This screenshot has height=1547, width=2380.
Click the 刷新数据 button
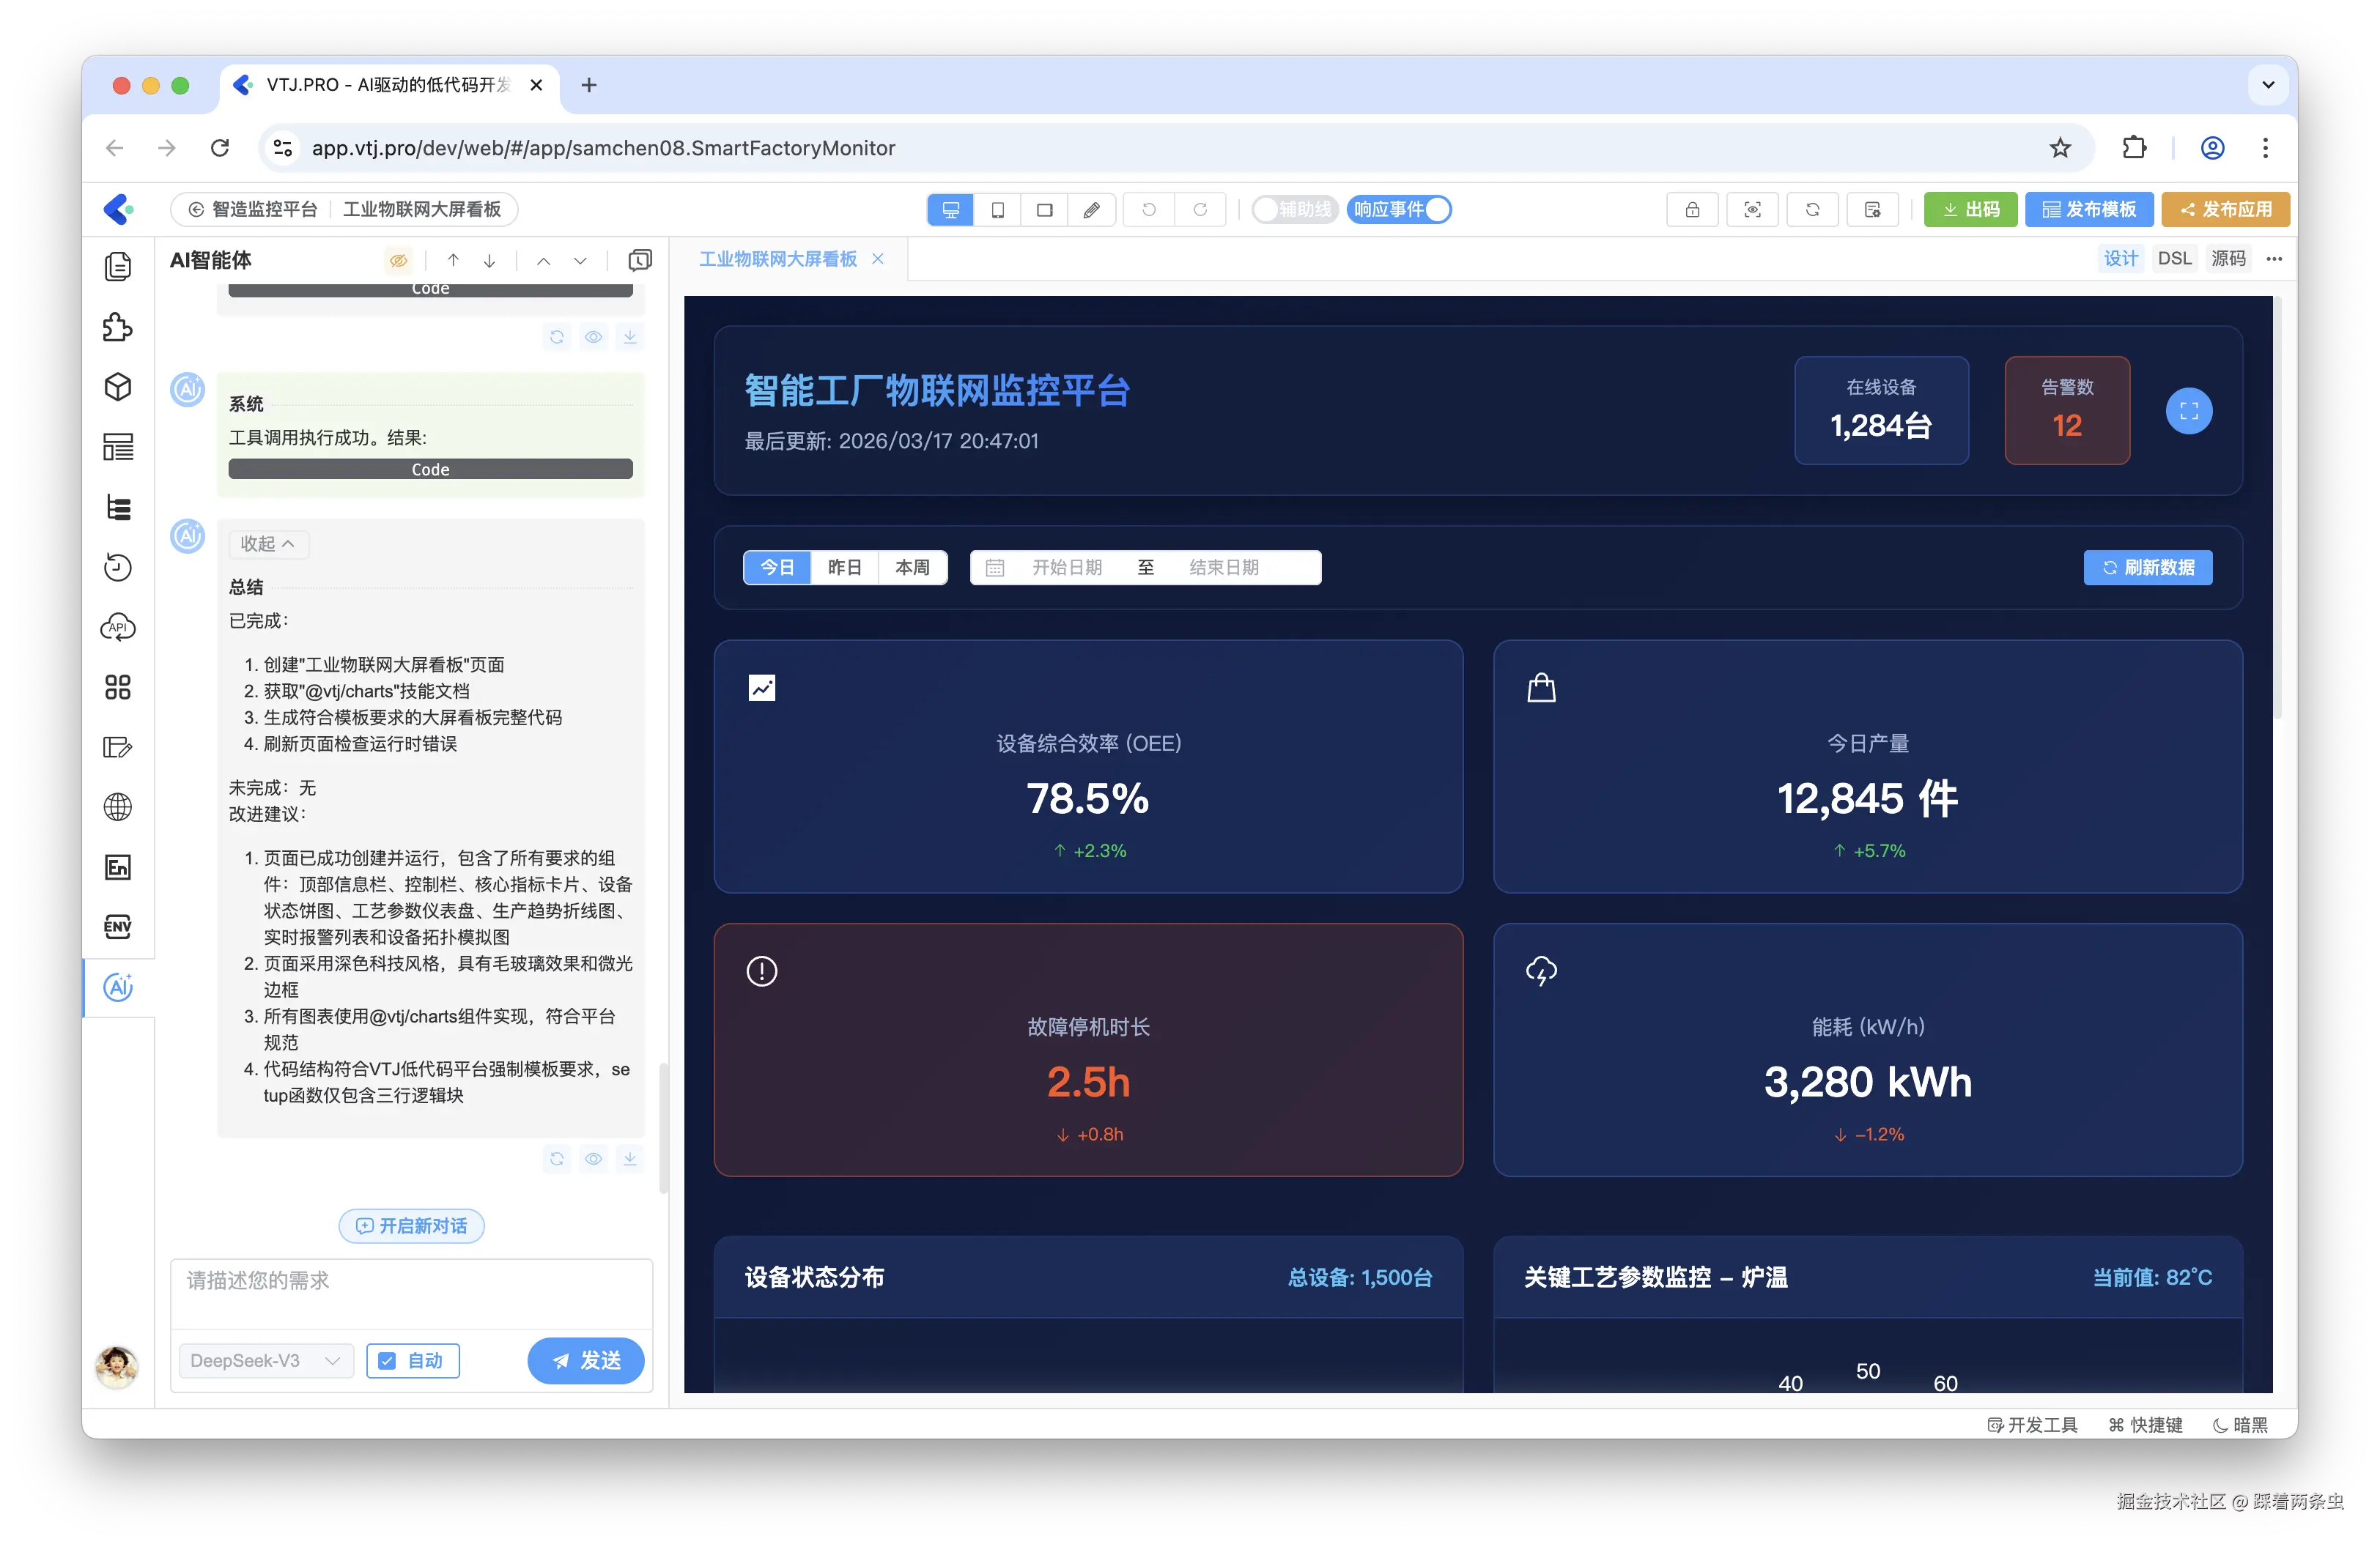click(2147, 568)
